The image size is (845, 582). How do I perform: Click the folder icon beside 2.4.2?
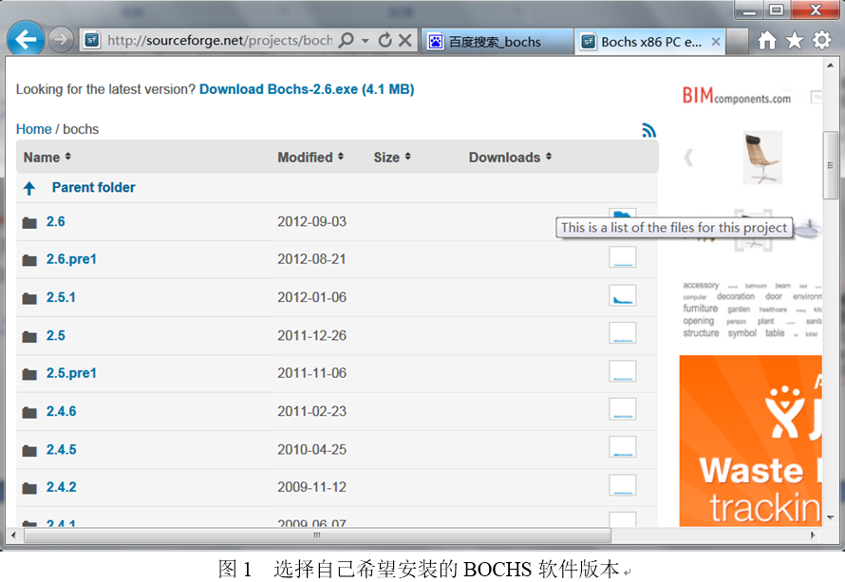[x=29, y=489]
